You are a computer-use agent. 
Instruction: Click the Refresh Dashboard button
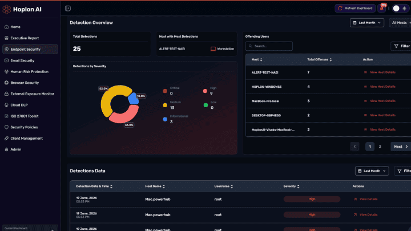(355, 9)
